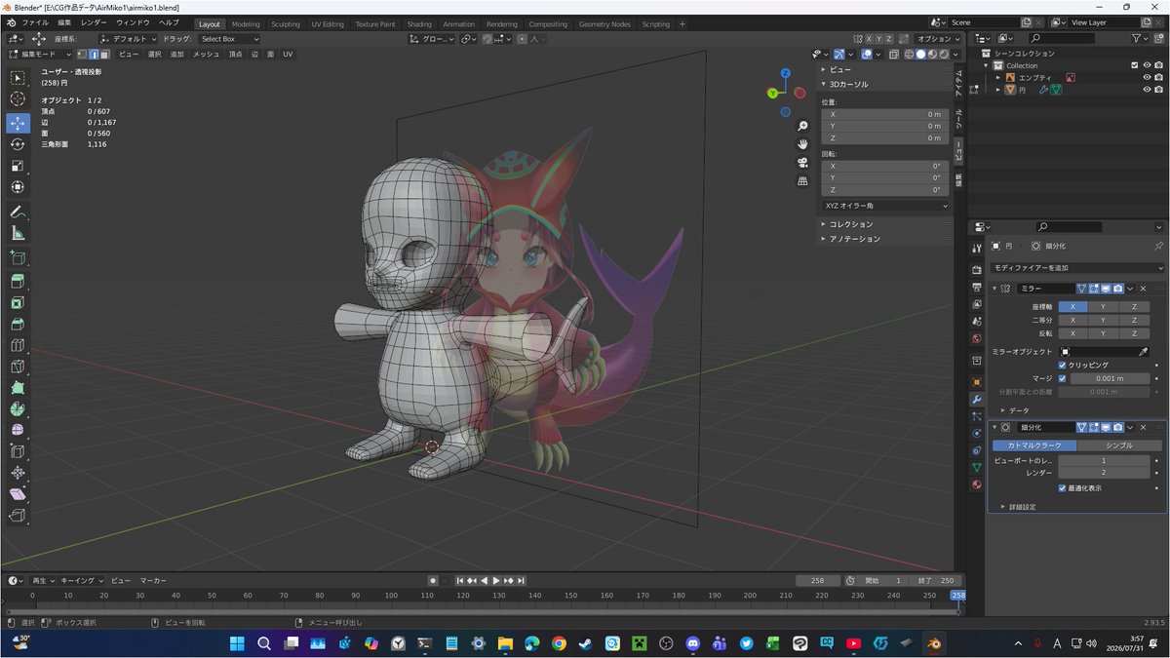Select the Move tool in left toolbar
The width and height of the screenshot is (1170, 658).
[18, 124]
